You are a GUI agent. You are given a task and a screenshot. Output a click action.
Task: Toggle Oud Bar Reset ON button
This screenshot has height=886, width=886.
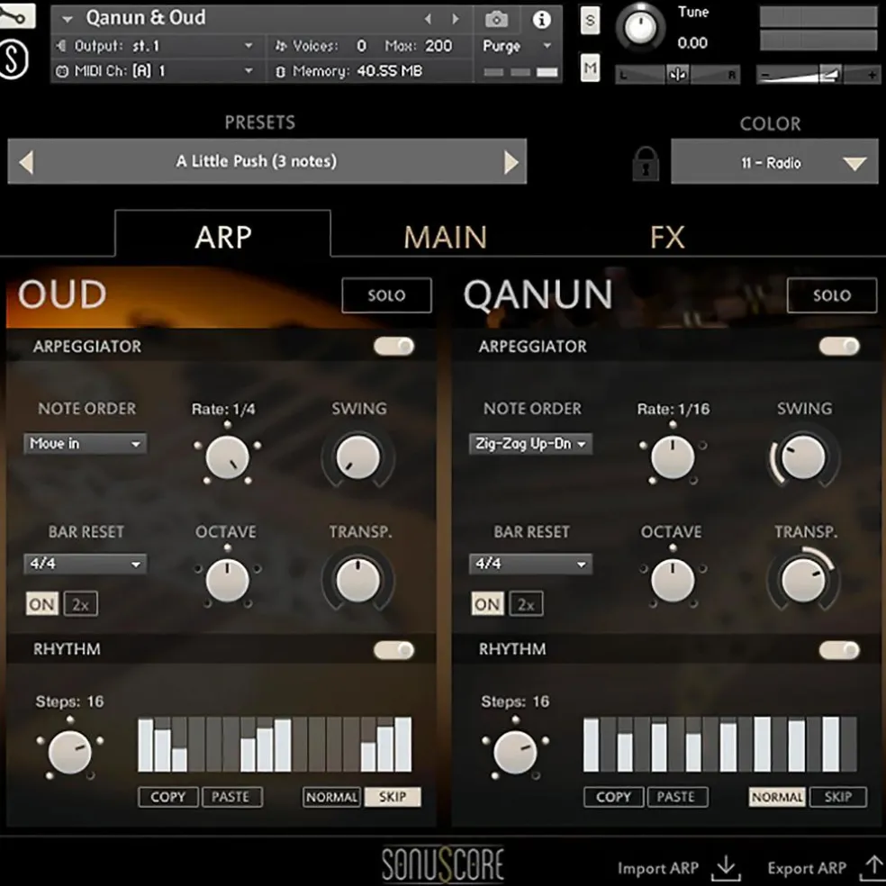[41, 604]
